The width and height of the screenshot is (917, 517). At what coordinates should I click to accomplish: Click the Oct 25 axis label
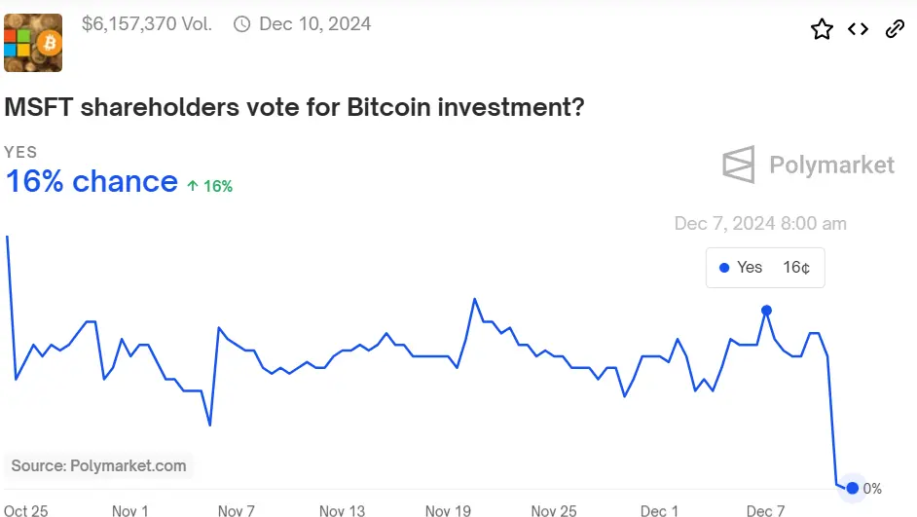click(x=26, y=510)
